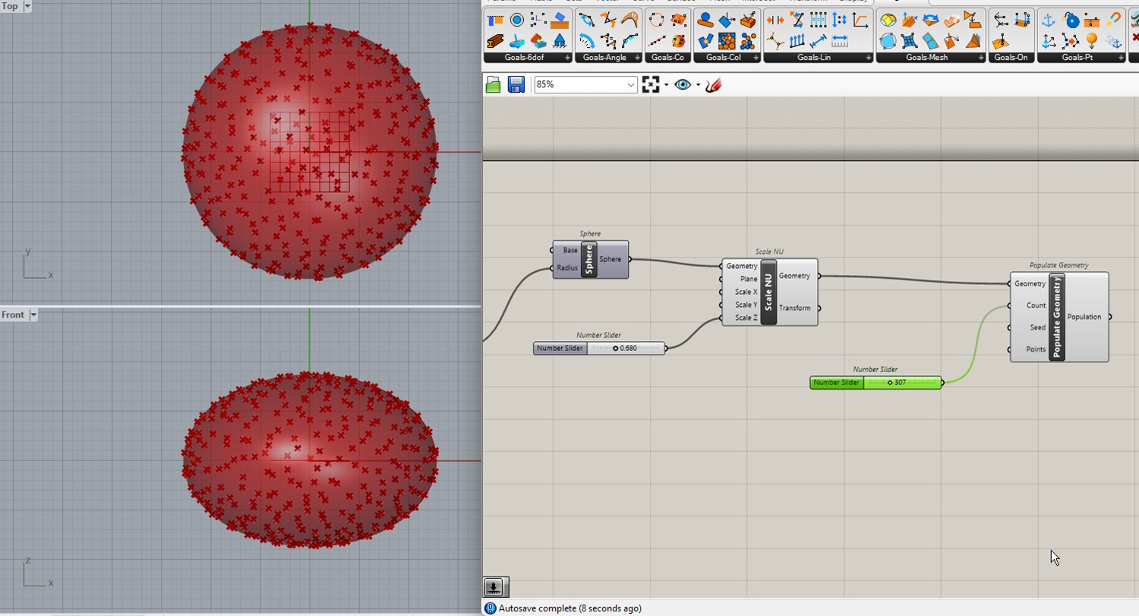Select the orange pyramid icon in Goals-Mesh

tap(973, 40)
